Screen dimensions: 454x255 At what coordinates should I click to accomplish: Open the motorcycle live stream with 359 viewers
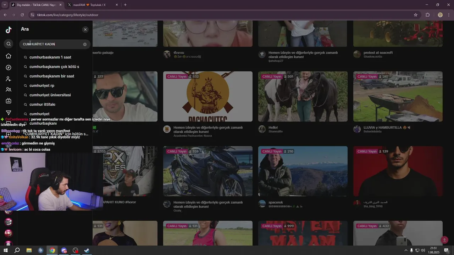point(208,171)
